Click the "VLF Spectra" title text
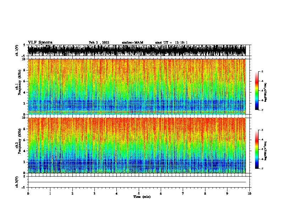Image resolution: width=281 pixels, height=217 pixels. pos(40,43)
